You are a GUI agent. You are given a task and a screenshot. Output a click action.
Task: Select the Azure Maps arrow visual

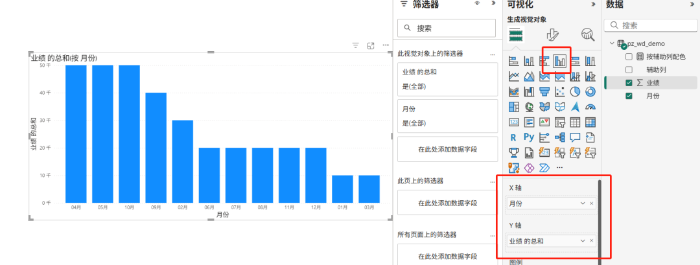click(575, 107)
